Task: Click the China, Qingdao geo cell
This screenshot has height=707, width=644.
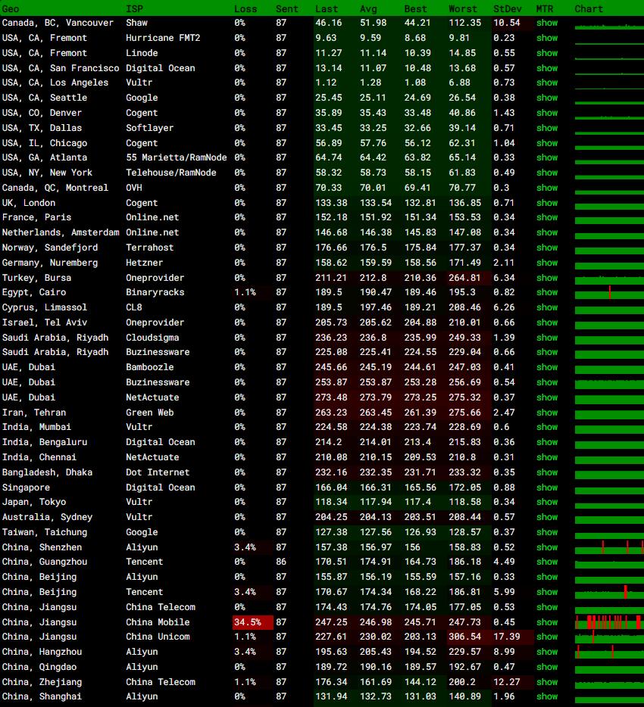Action: pyautogui.click(x=39, y=667)
